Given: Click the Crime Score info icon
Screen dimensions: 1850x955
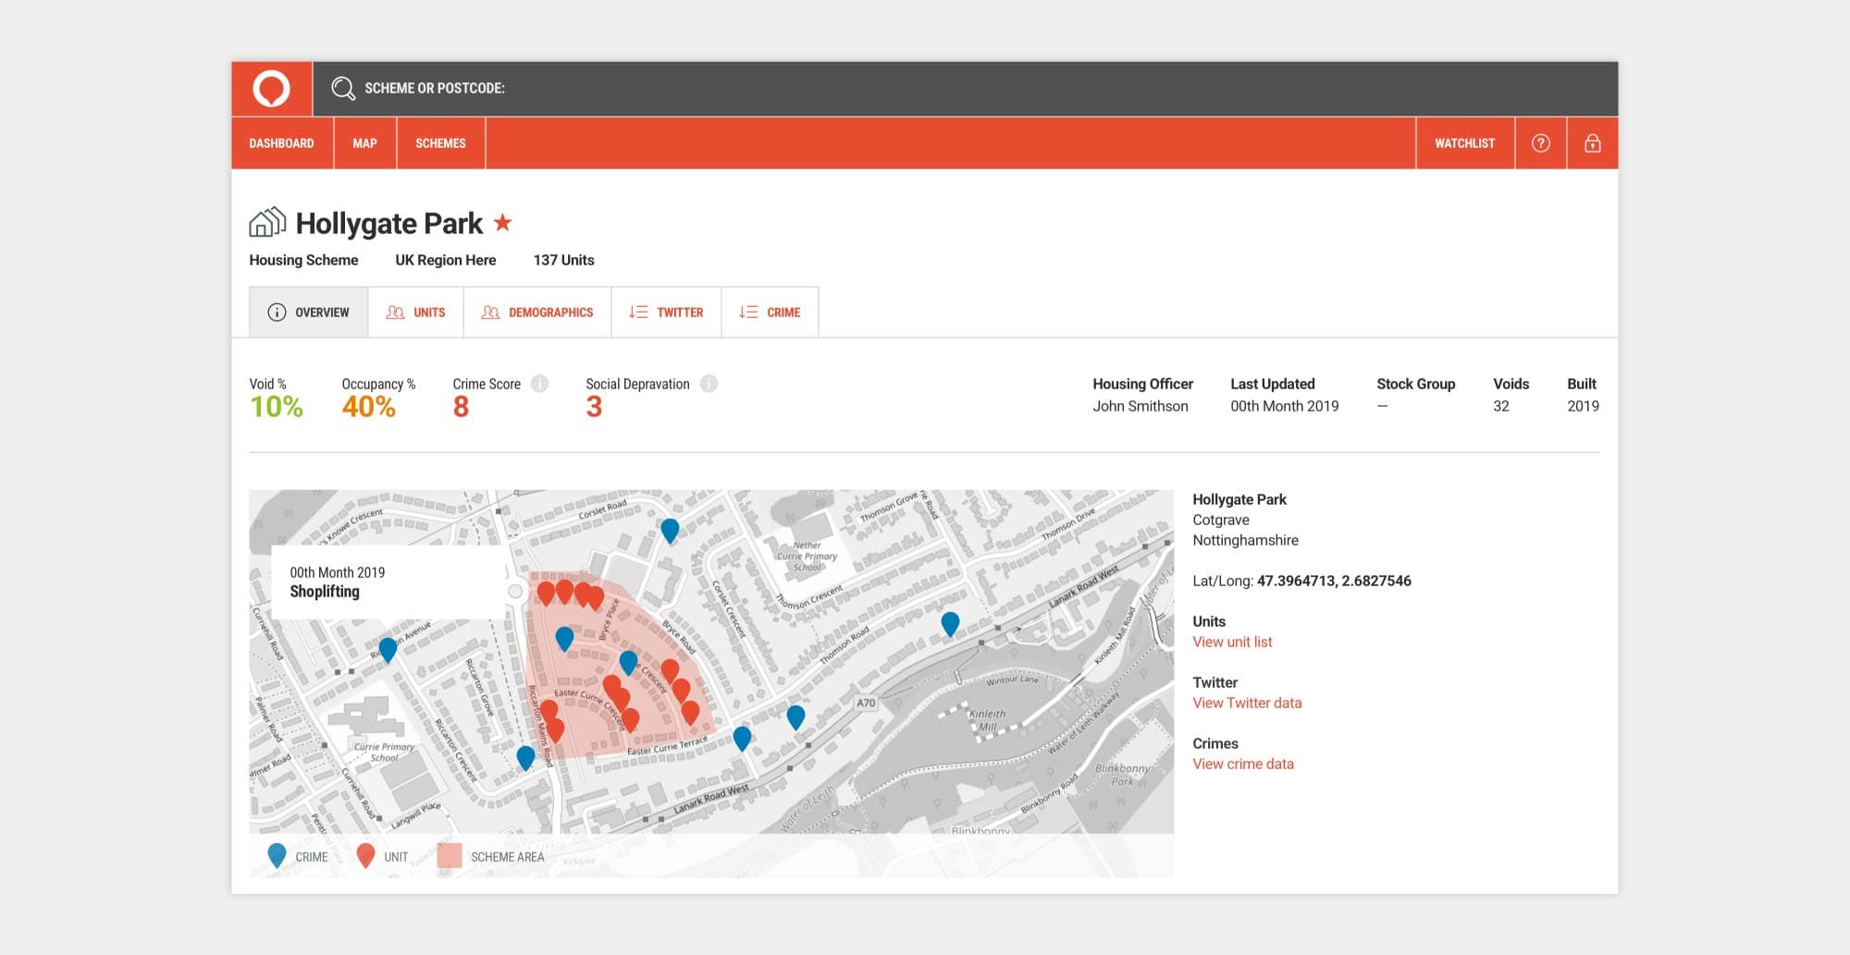Looking at the screenshot, I should (540, 384).
